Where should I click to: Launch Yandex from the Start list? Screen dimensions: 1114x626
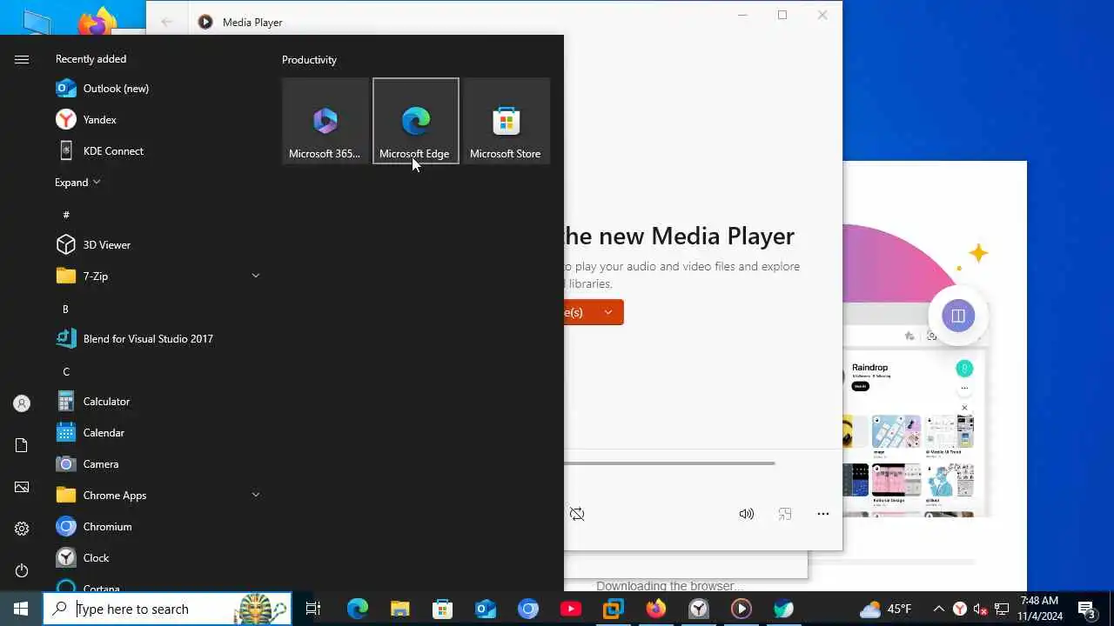157,120
